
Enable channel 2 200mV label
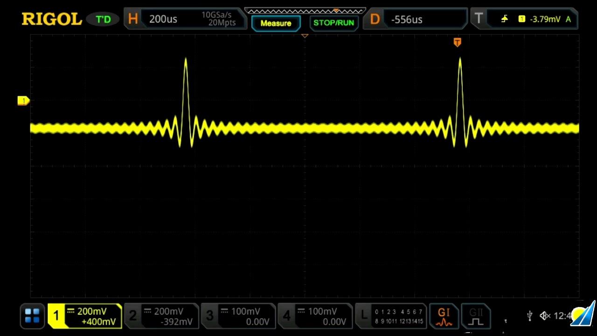coord(169,311)
